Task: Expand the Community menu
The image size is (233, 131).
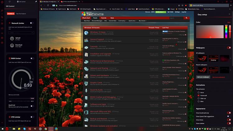Action: [122, 20]
